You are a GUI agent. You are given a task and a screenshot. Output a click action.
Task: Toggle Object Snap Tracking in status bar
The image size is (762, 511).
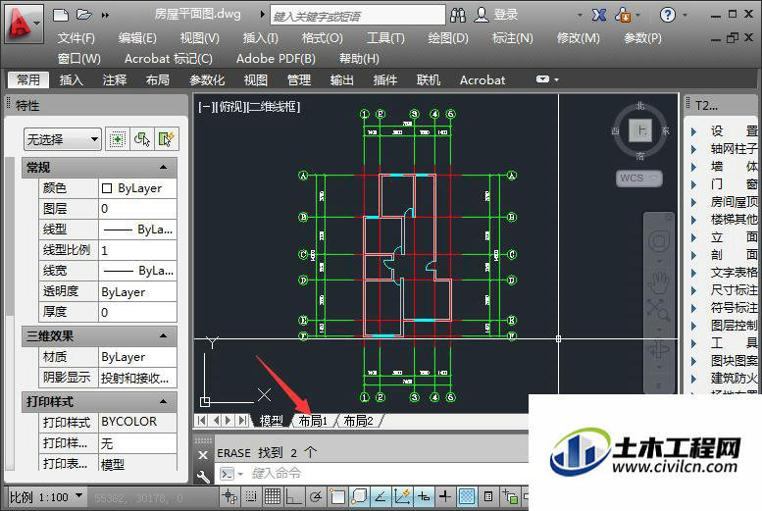coord(381,496)
